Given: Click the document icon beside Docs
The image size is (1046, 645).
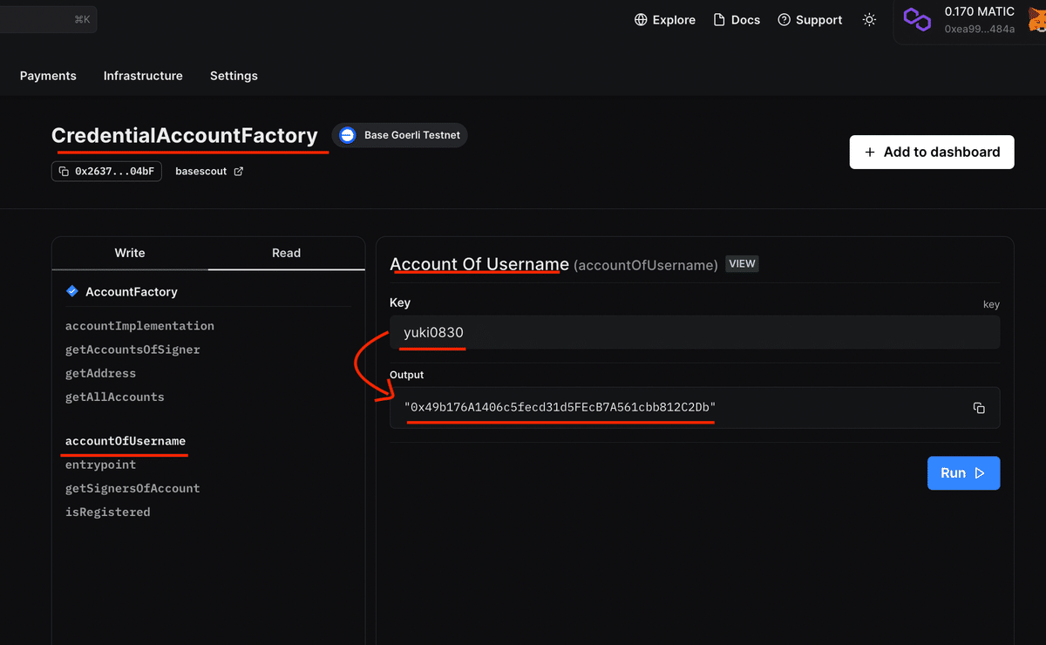Looking at the screenshot, I should [719, 19].
